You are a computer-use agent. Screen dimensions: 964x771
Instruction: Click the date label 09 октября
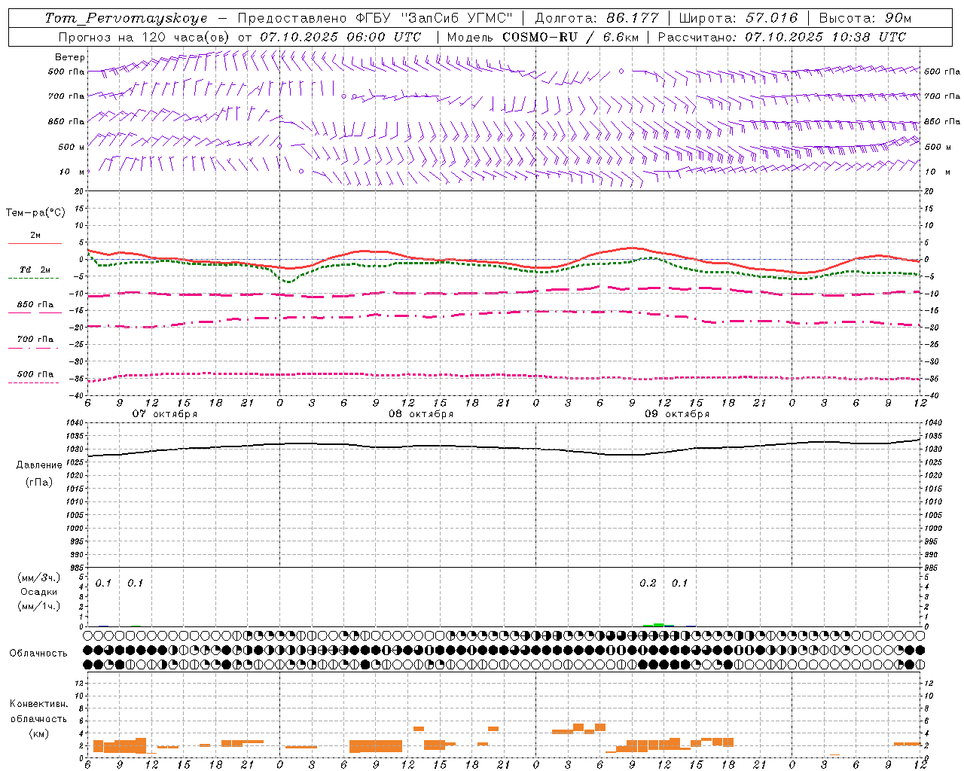pyautogui.click(x=677, y=413)
